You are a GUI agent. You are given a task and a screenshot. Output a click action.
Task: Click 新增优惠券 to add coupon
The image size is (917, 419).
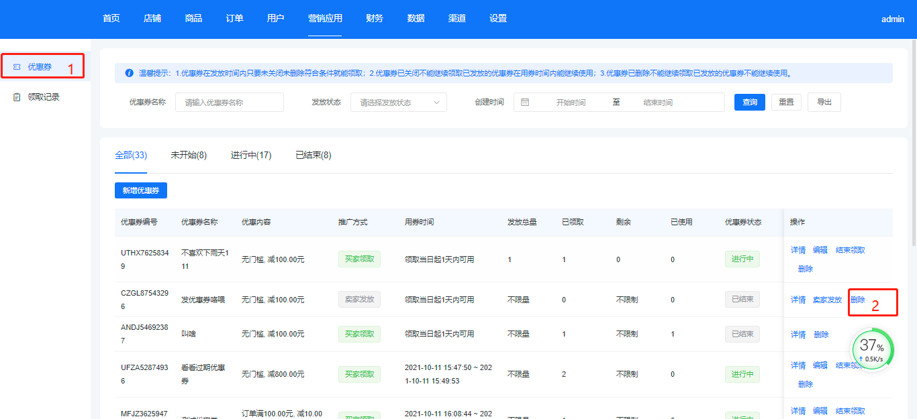coord(141,190)
